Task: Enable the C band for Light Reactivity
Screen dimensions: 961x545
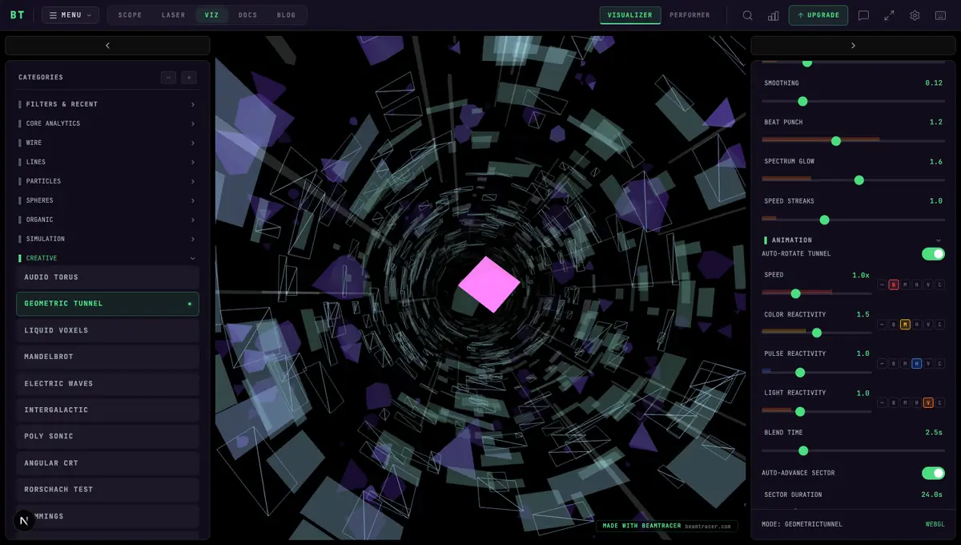Action: pyautogui.click(x=939, y=402)
